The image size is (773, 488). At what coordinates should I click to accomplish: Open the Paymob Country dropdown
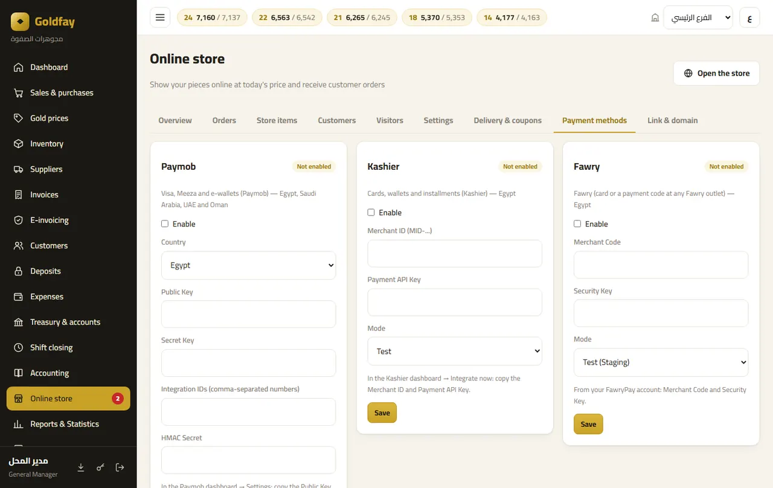click(248, 265)
